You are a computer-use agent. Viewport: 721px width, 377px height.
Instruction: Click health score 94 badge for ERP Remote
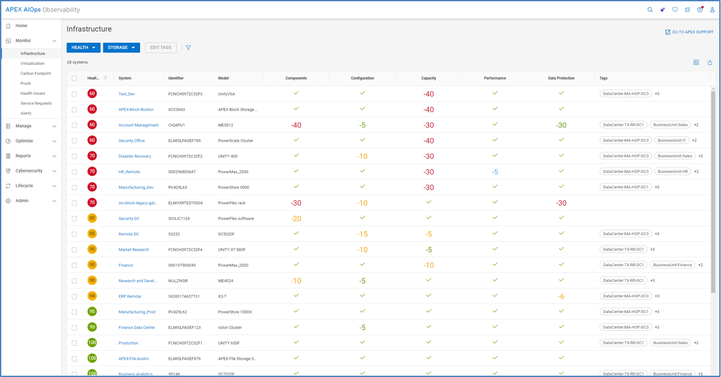tap(92, 296)
